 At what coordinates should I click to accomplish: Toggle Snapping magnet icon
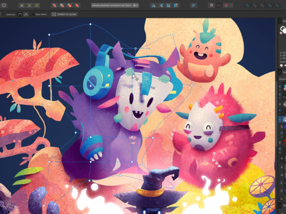pos(226,6)
